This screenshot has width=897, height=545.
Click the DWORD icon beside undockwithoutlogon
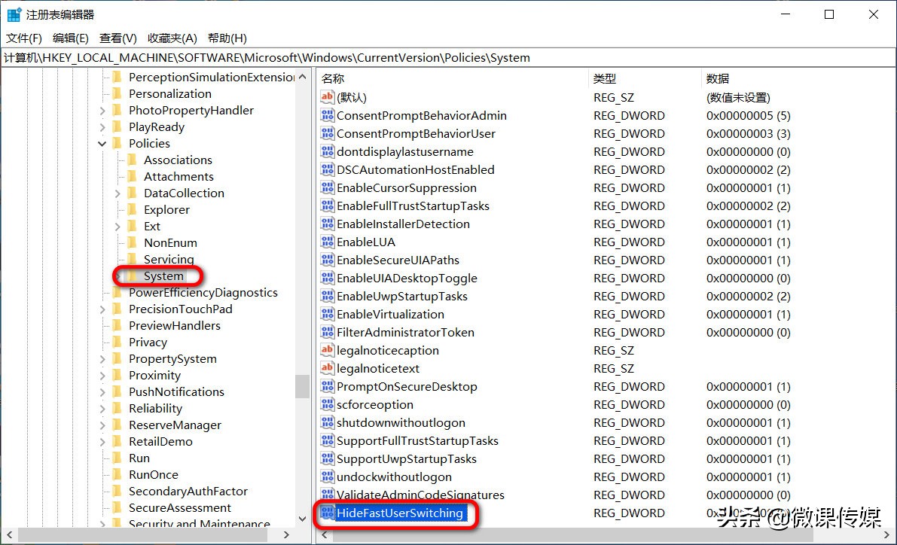[x=327, y=476]
